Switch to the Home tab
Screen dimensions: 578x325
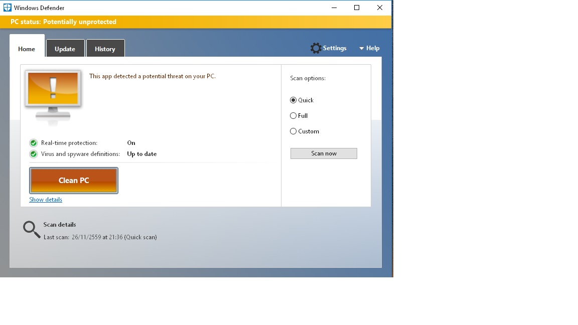pyautogui.click(x=27, y=46)
